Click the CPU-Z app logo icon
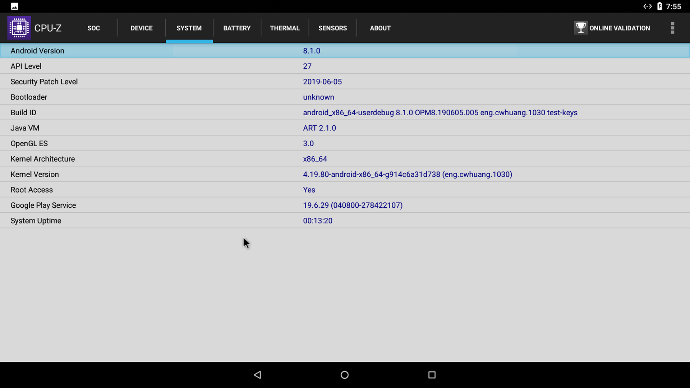Screen dimensions: 690x388 click(x=19, y=28)
